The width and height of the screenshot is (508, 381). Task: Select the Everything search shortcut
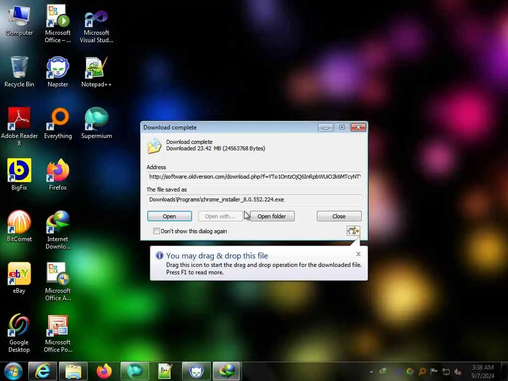pyautogui.click(x=58, y=123)
